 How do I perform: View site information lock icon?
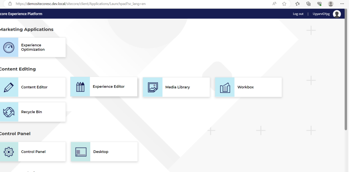10,4
